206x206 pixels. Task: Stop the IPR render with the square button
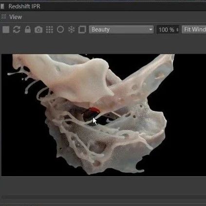pyautogui.click(x=6, y=30)
